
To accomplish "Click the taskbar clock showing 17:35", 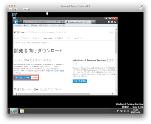I will 136,111.
